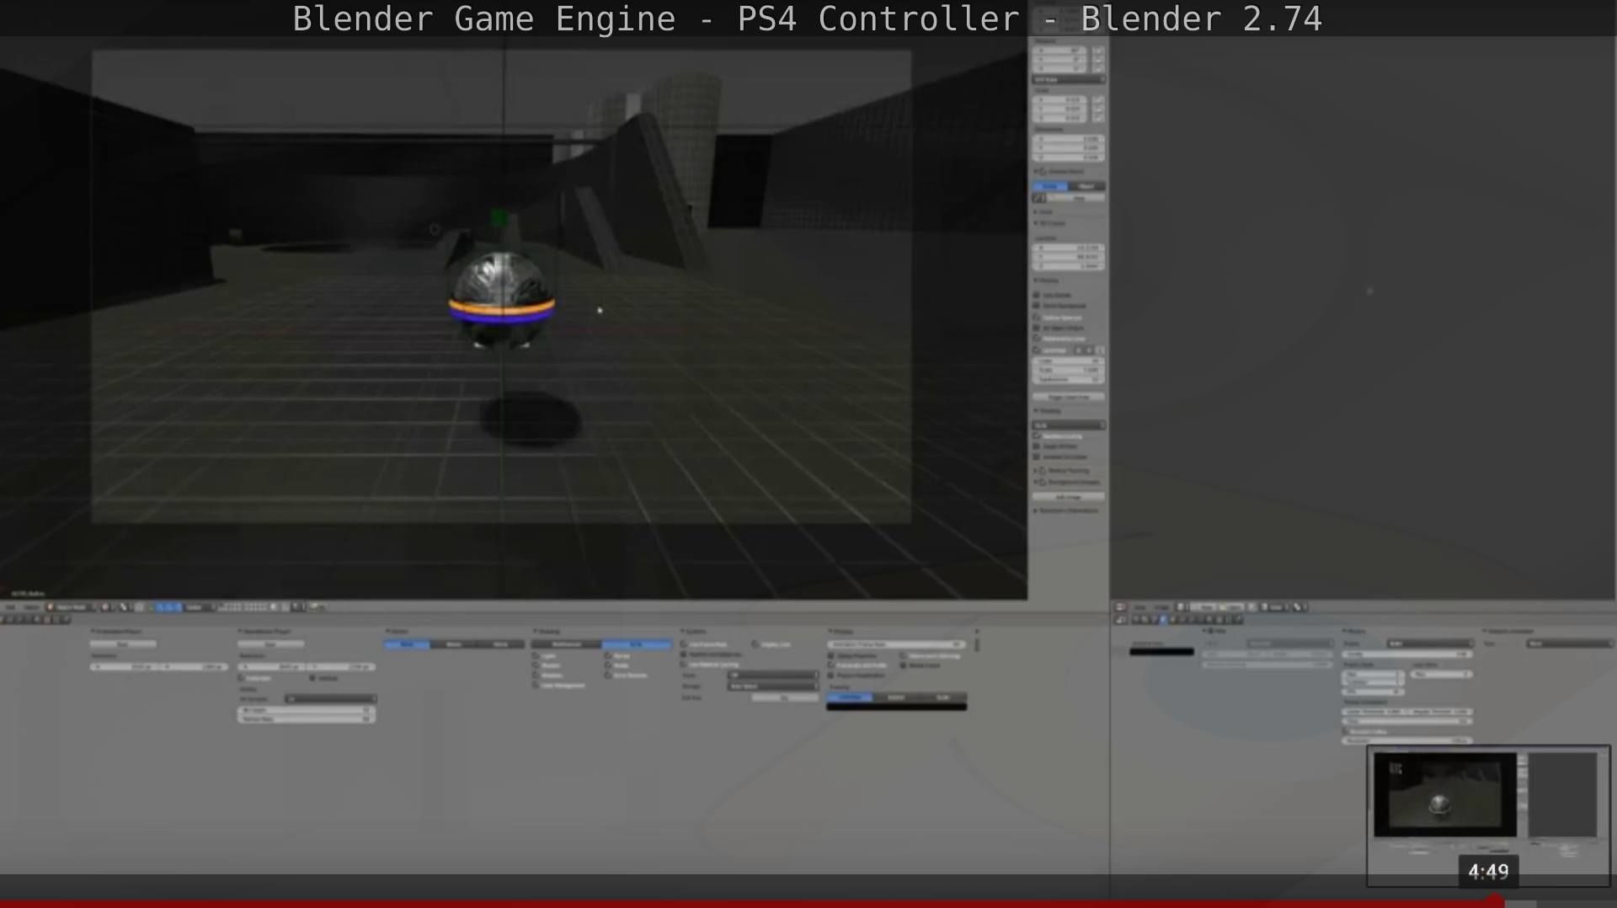Open rotation mode dropdown in sidebar
Image resolution: width=1617 pixels, height=908 pixels.
point(1069,80)
